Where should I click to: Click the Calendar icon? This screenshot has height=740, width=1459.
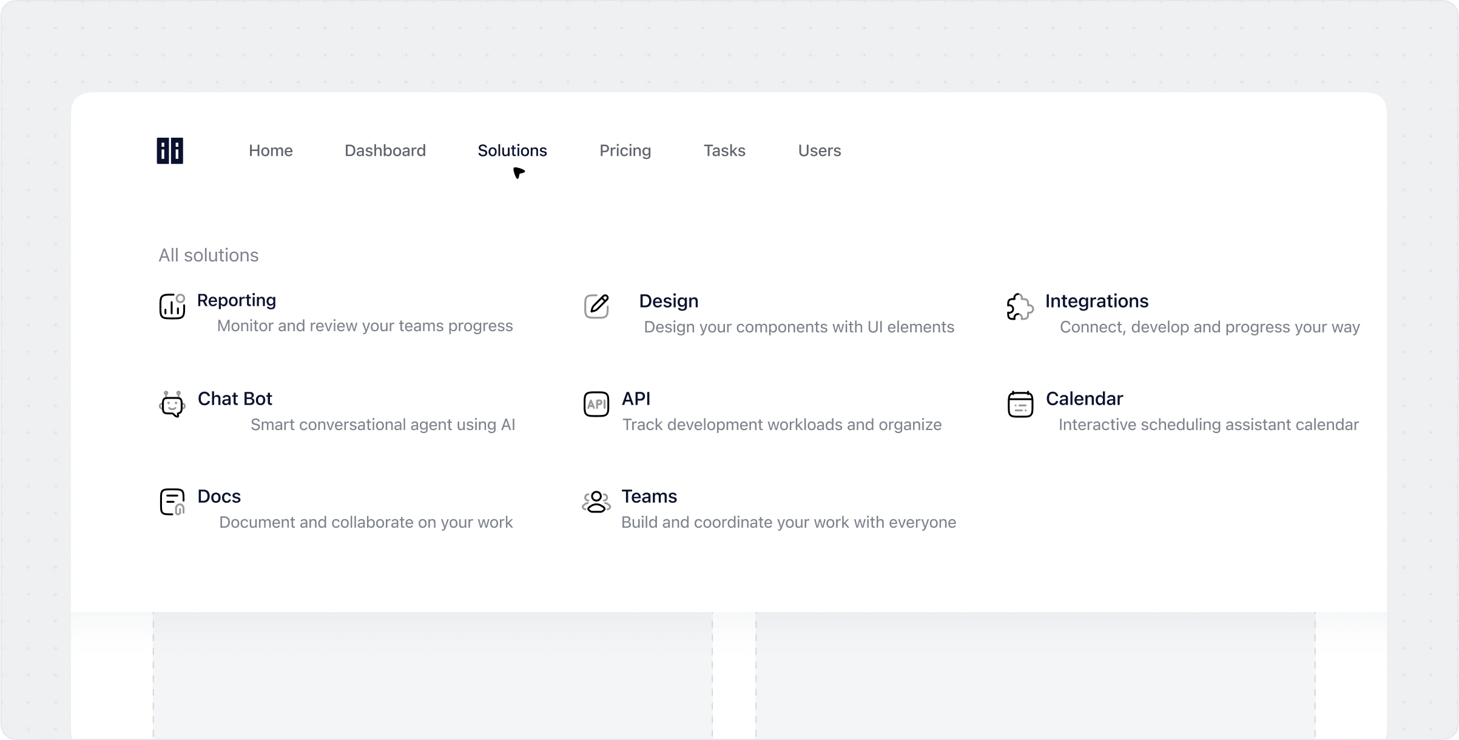(1020, 404)
